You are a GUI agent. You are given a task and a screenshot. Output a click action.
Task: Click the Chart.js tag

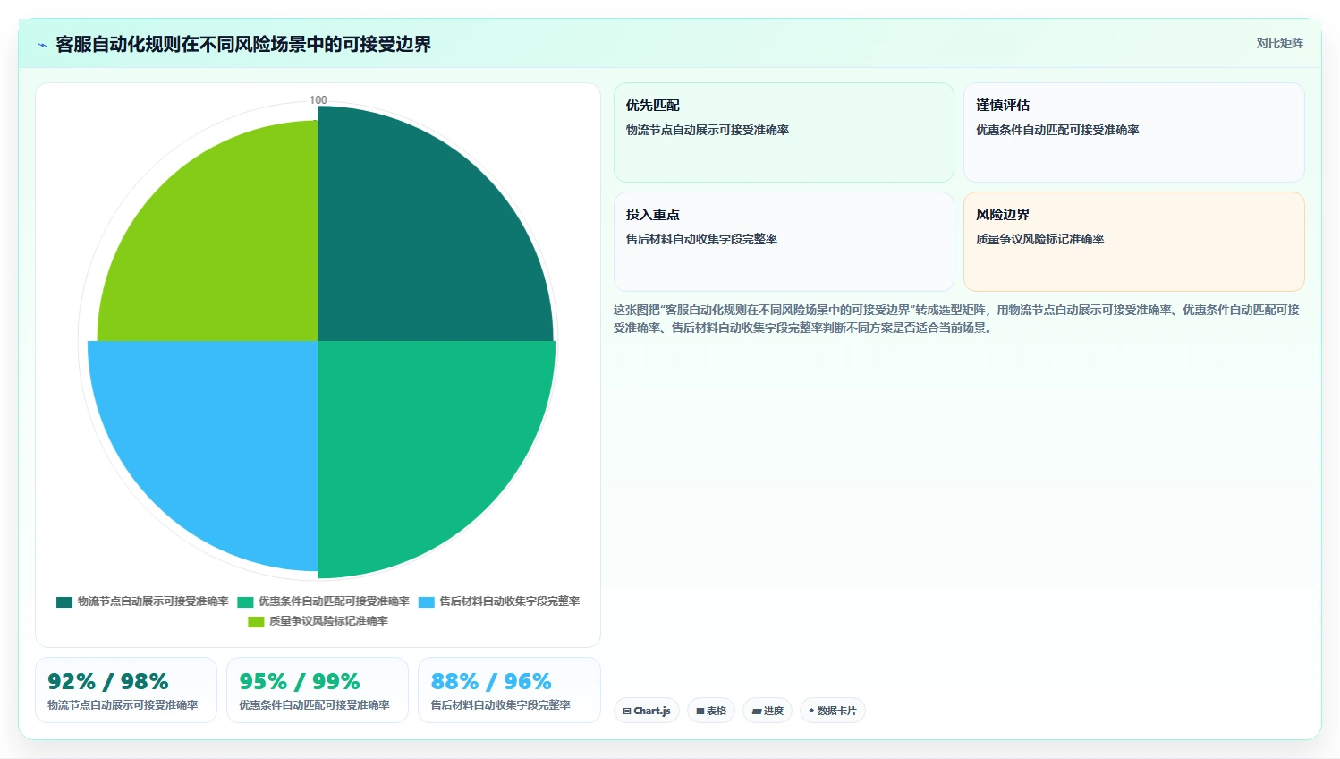647,711
